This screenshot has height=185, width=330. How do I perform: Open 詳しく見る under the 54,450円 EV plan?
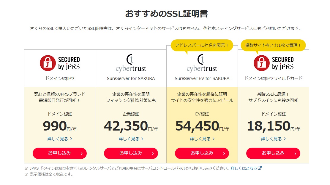coord(200,139)
